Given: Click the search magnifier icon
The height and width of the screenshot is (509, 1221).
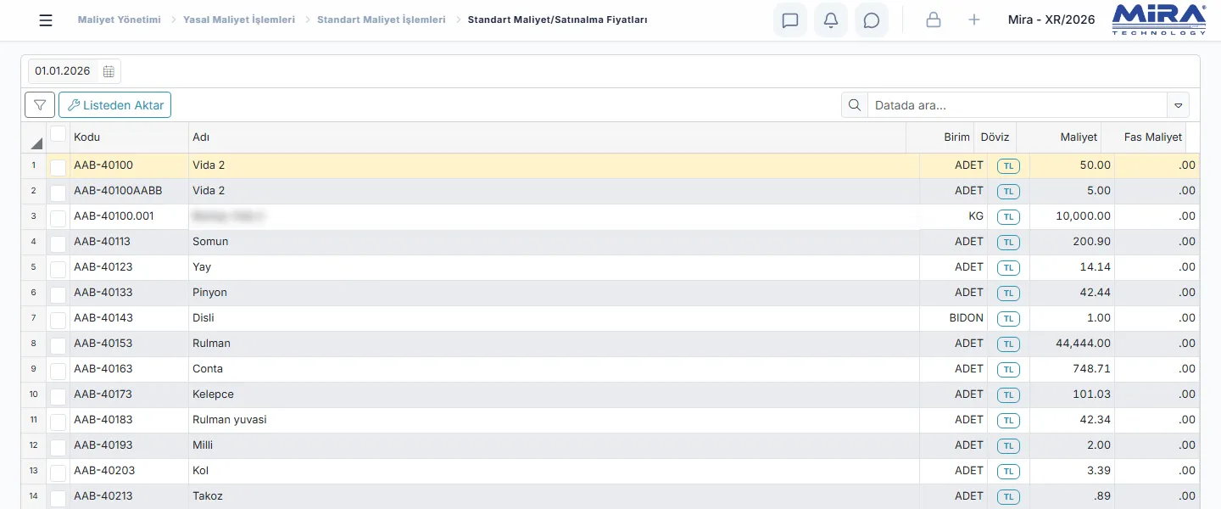Looking at the screenshot, I should 855,105.
